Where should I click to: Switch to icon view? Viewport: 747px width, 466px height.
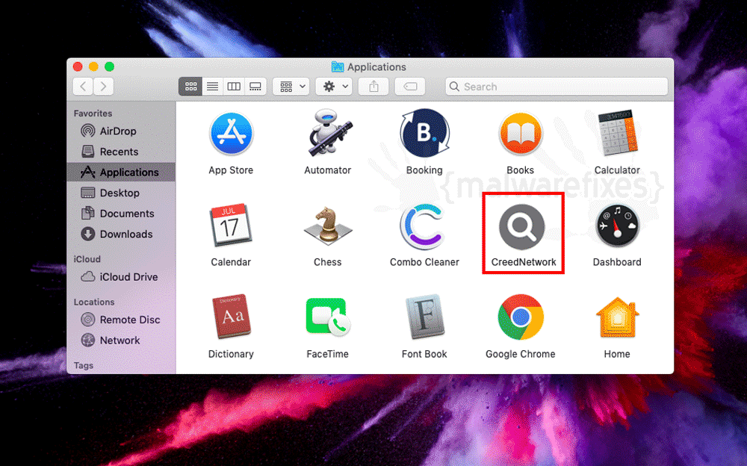(190, 87)
